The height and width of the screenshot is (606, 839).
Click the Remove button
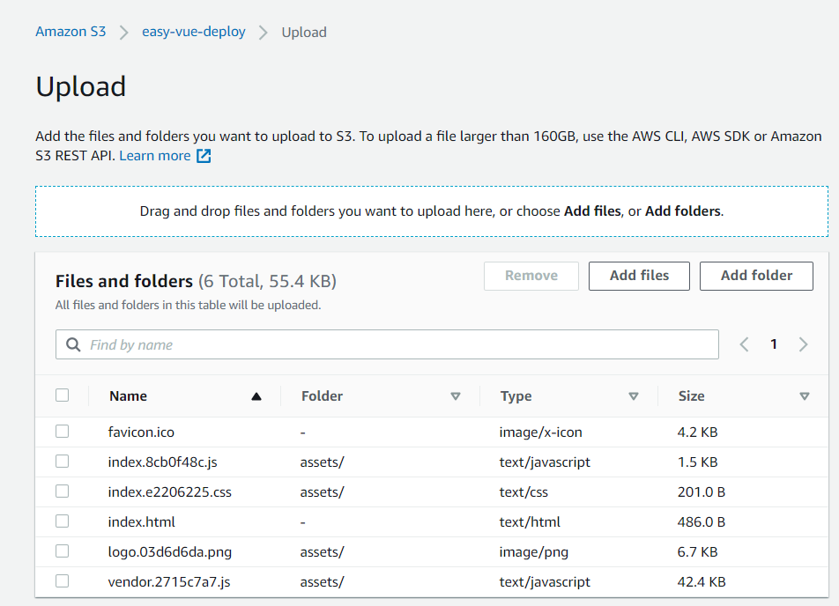pyautogui.click(x=531, y=276)
